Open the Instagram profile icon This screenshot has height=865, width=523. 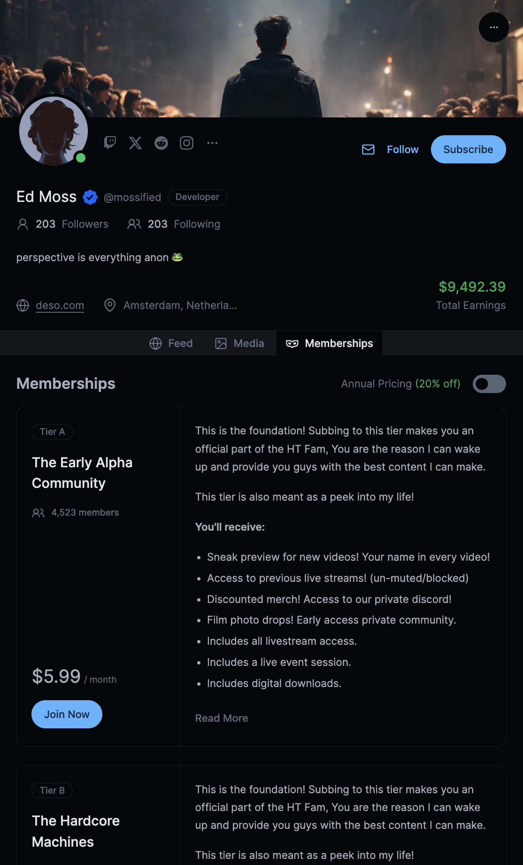pos(186,143)
